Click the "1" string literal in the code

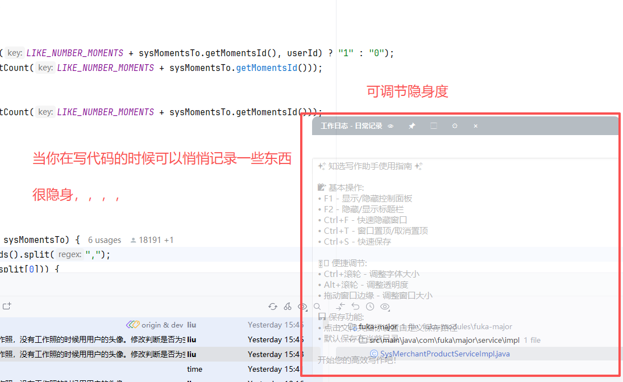pyautogui.click(x=346, y=53)
